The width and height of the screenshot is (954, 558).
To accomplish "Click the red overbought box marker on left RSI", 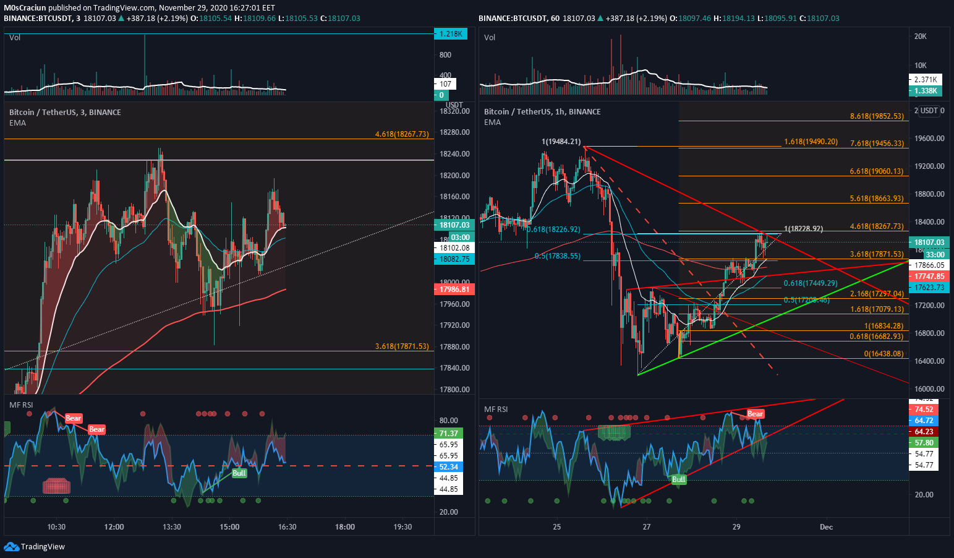I will coord(56,486).
